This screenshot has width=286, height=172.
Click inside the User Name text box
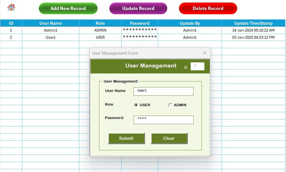[163, 91]
